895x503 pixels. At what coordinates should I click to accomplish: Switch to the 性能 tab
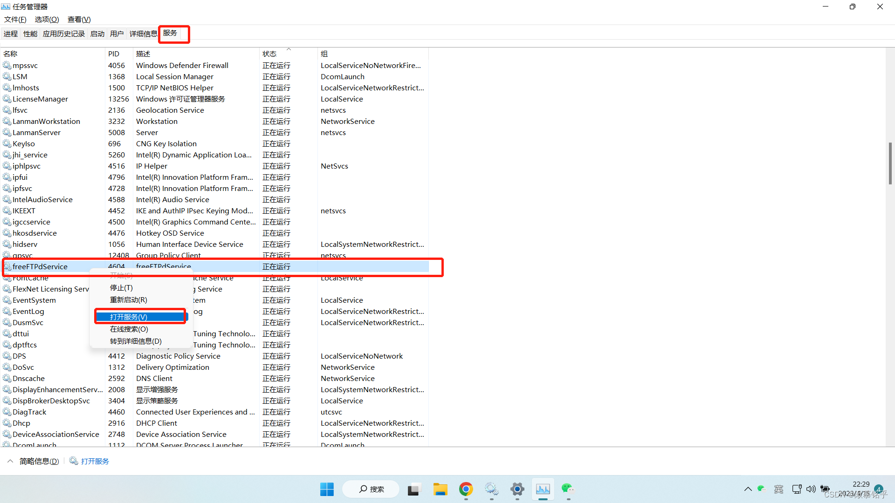point(30,34)
